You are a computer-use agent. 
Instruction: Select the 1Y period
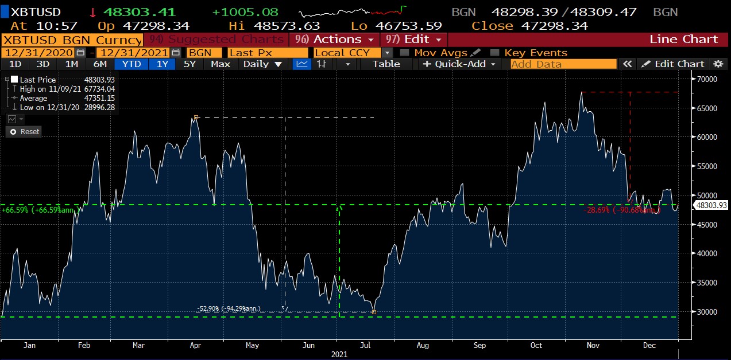162,64
